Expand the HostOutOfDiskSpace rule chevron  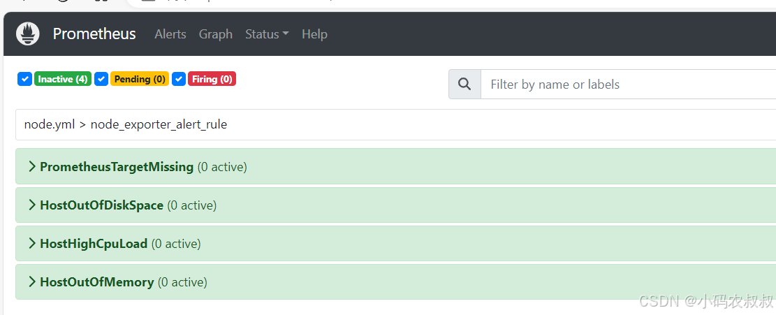[x=32, y=205]
